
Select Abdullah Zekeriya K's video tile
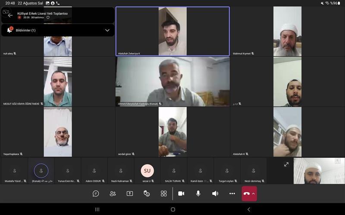[172, 31]
